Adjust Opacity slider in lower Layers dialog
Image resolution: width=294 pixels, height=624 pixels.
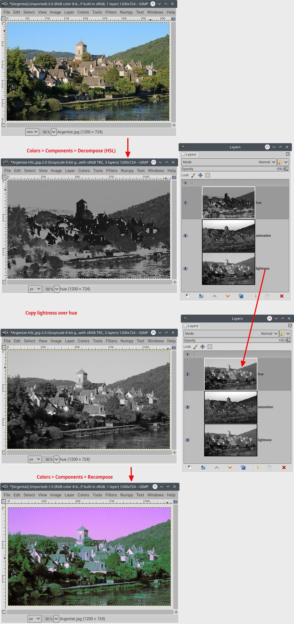(x=236, y=340)
